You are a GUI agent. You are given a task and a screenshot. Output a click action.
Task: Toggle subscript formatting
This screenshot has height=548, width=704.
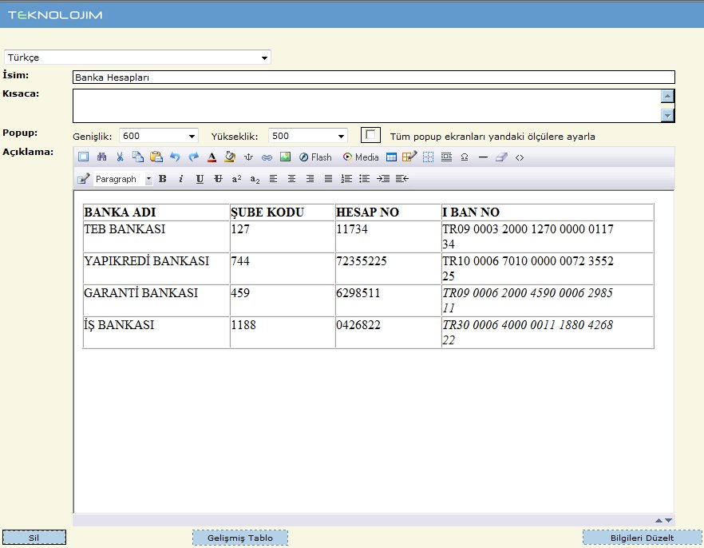[x=255, y=179]
